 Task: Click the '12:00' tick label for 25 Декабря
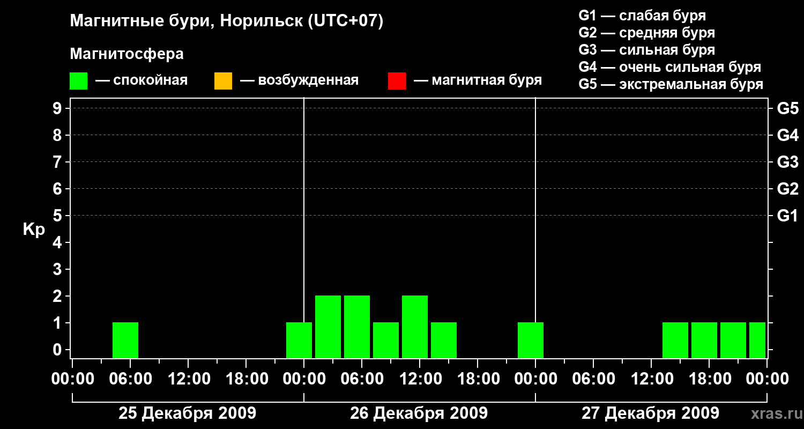point(188,379)
